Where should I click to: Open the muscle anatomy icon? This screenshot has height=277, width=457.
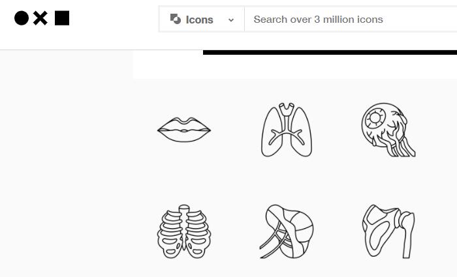point(287,231)
